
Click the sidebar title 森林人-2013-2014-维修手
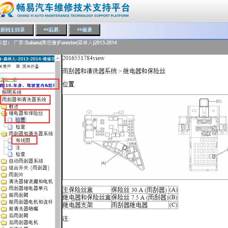click(27, 59)
